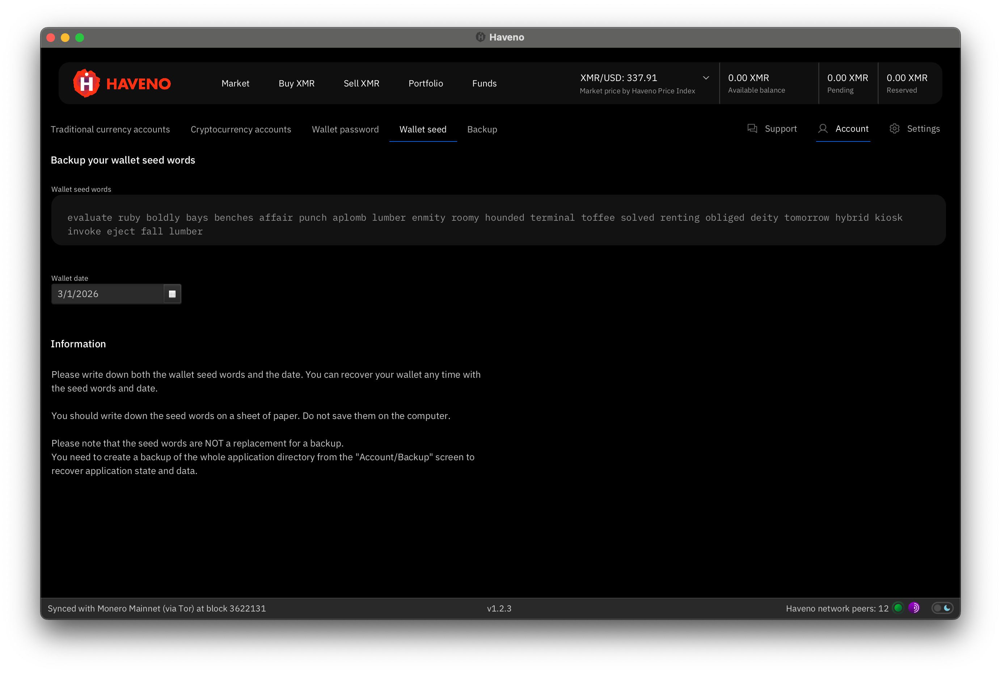
Task: Navigate to the Funds section
Action: [484, 83]
